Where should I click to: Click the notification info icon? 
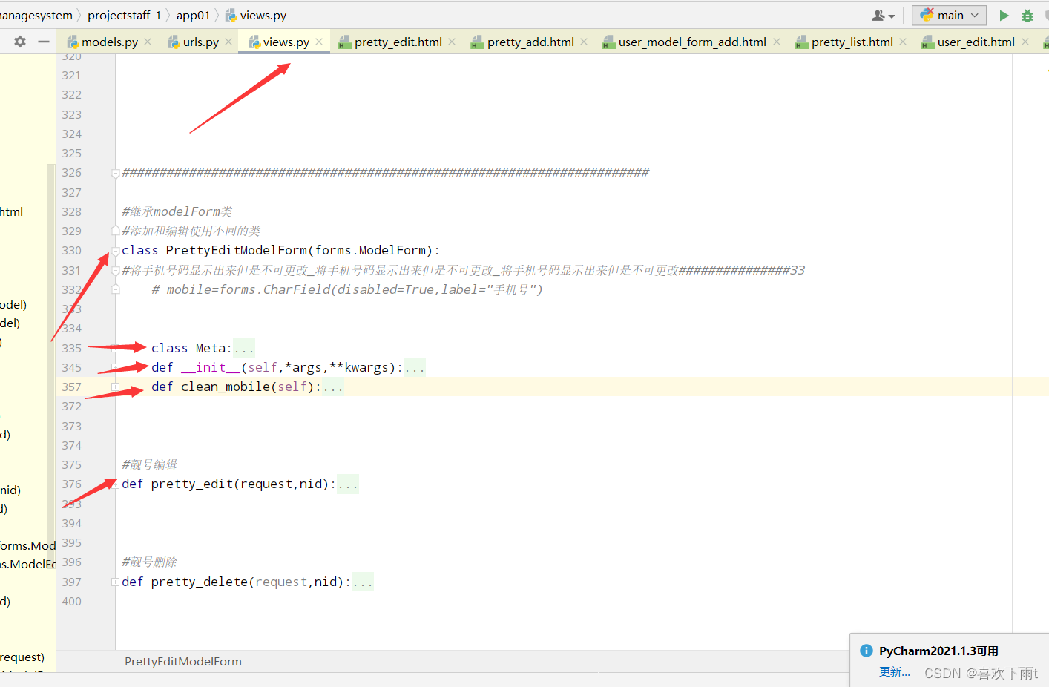pos(866,651)
